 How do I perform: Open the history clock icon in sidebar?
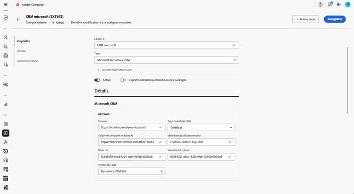point(6,151)
